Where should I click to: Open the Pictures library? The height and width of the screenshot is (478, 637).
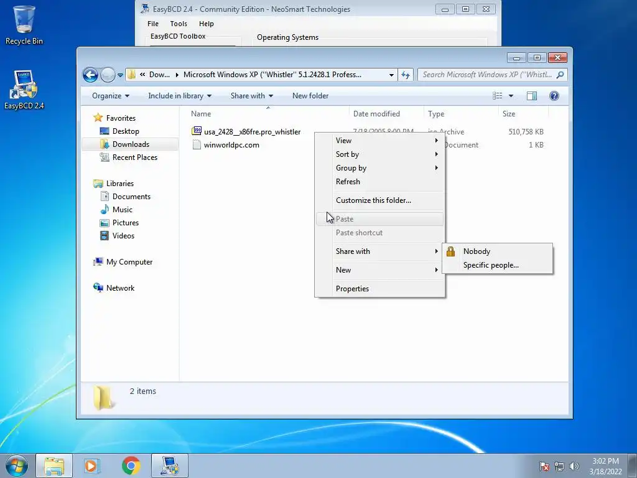[x=126, y=223]
